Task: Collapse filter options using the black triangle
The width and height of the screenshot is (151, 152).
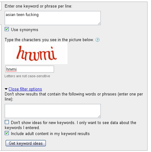Action: [x=6, y=89]
